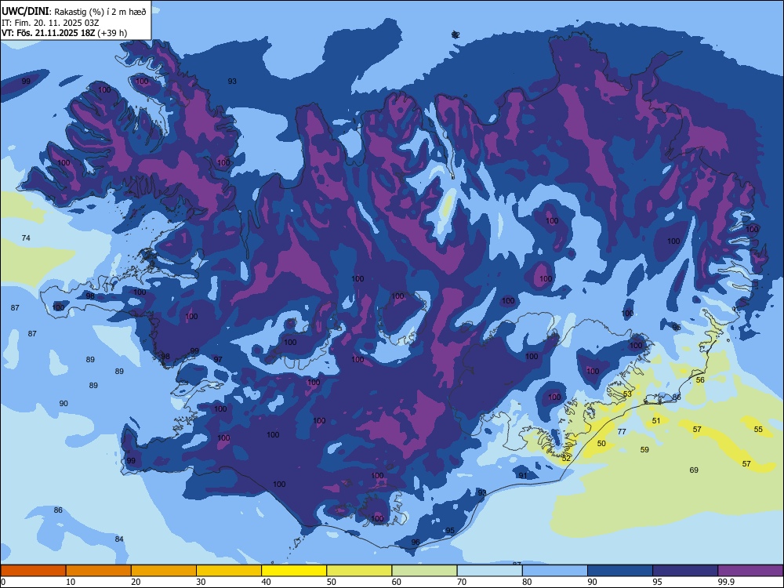Click the 50–60 pale yellow legend swatch

359,571
